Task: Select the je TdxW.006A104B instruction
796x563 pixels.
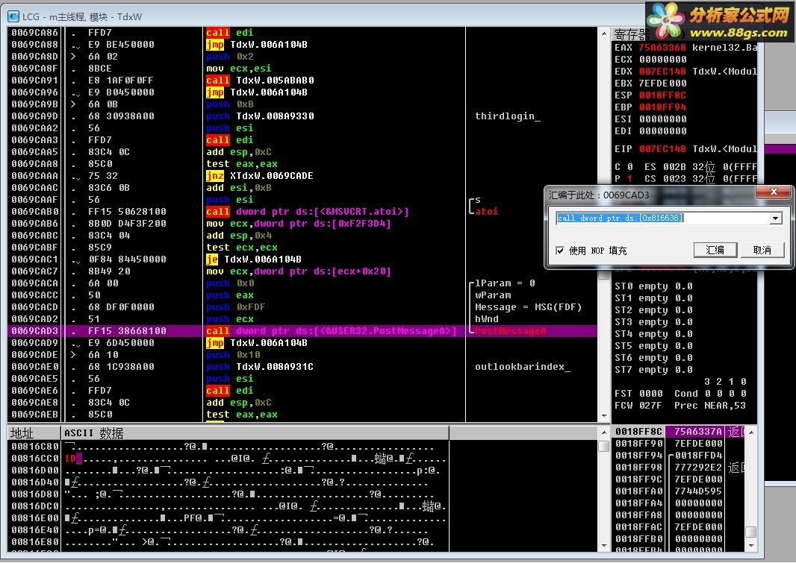Action: point(253,260)
